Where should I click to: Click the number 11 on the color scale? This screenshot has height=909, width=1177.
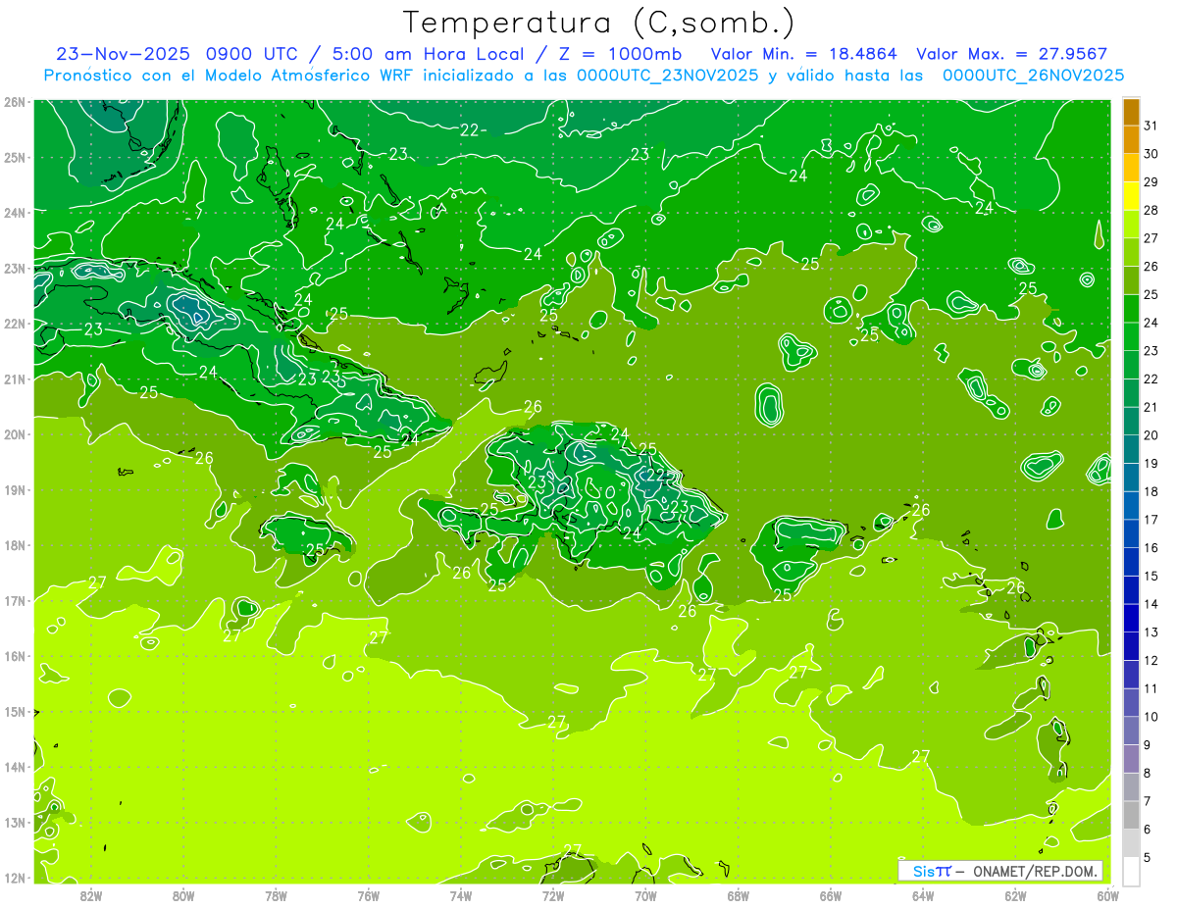(1151, 688)
